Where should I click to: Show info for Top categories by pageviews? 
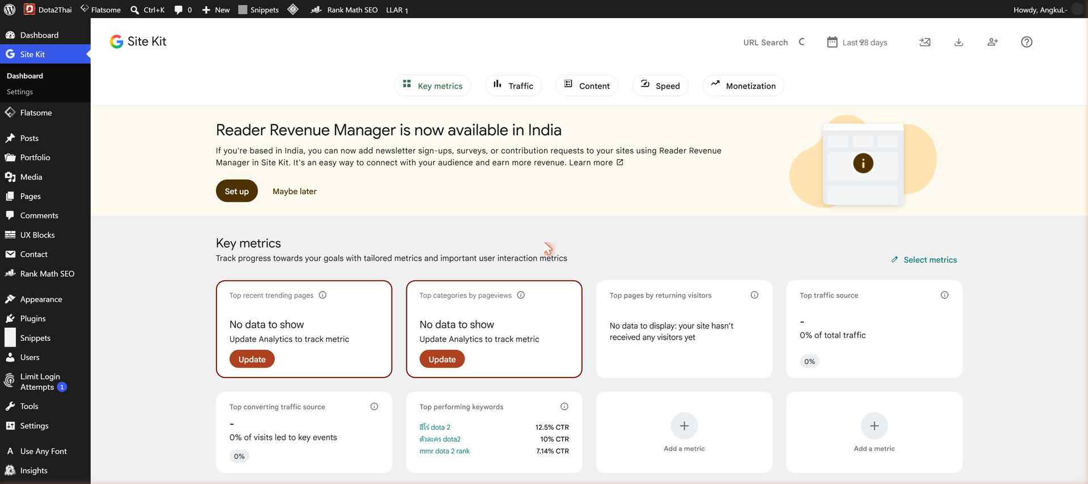tap(521, 295)
